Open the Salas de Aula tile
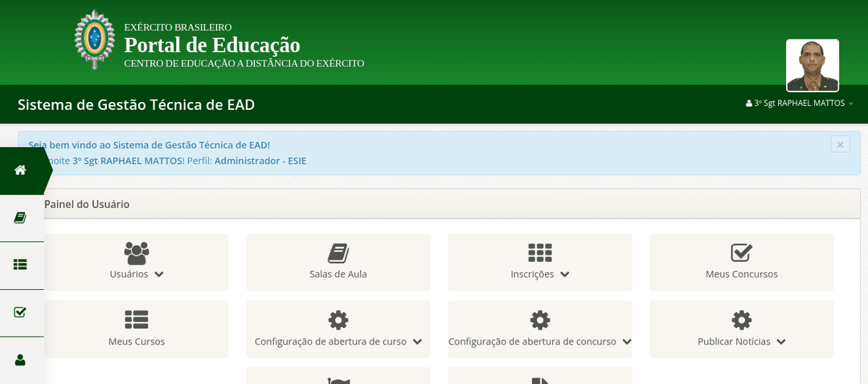Screen dimensions: 868x384 click(x=338, y=262)
